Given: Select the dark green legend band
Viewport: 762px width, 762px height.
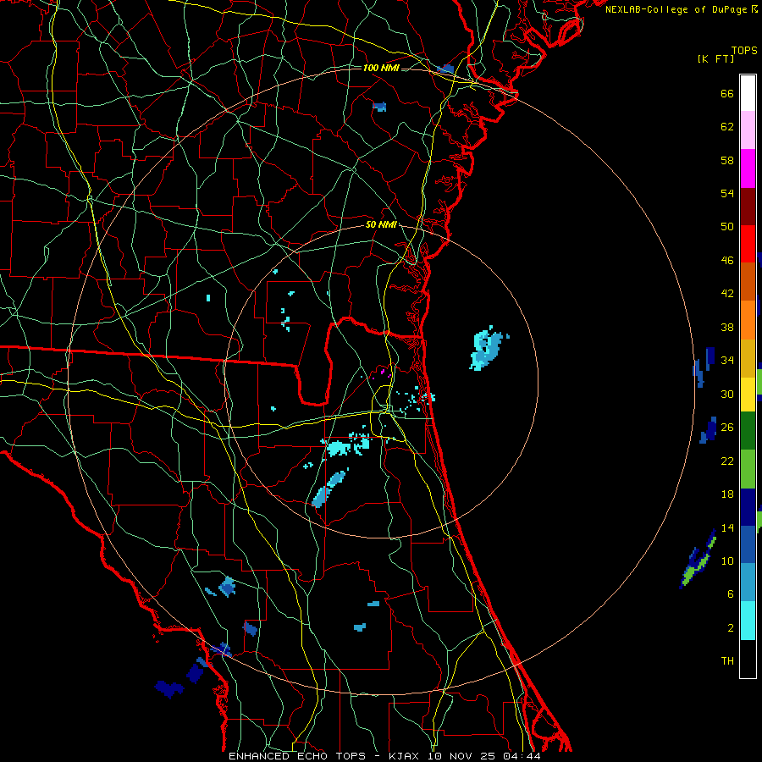Looking at the screenshot, I should (748, 431).
